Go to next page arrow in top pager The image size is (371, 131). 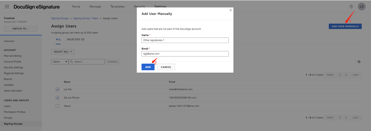point(346,75)
